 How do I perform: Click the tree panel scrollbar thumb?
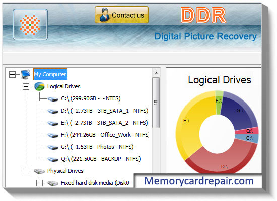pyautogui.click(x=156, y=103)
